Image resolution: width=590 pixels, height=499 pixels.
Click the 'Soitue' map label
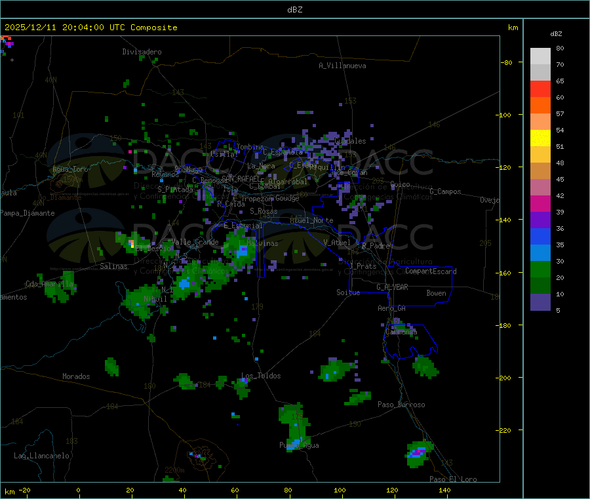(x=348, y=292)
